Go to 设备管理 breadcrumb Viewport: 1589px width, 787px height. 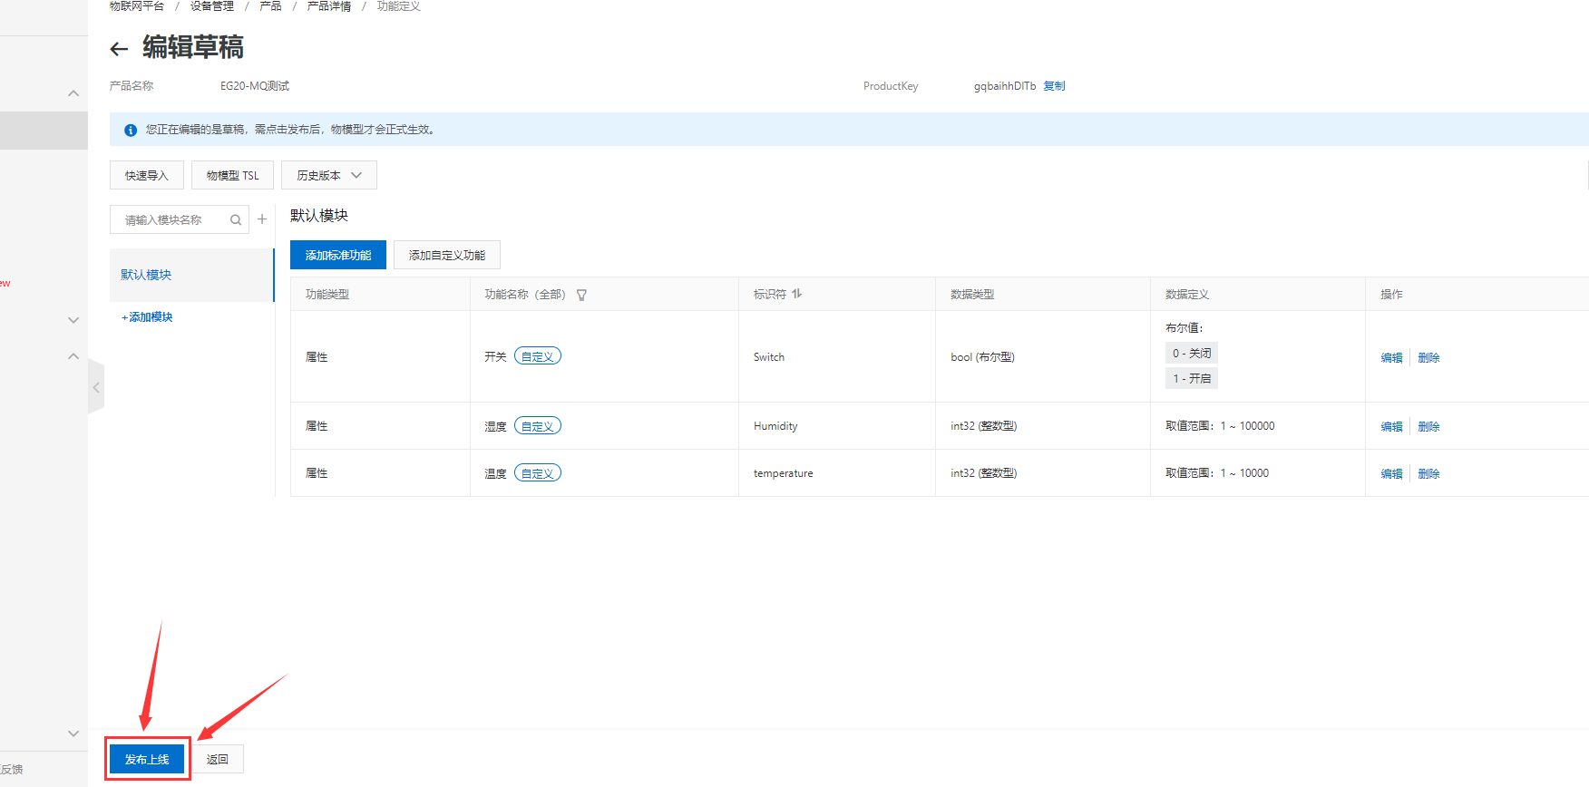[211, 6]
